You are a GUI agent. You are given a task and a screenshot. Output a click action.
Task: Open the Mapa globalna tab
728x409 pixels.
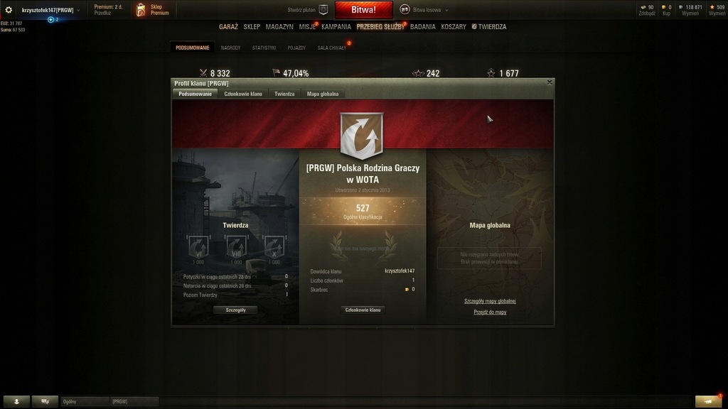[x=323, y=94]
